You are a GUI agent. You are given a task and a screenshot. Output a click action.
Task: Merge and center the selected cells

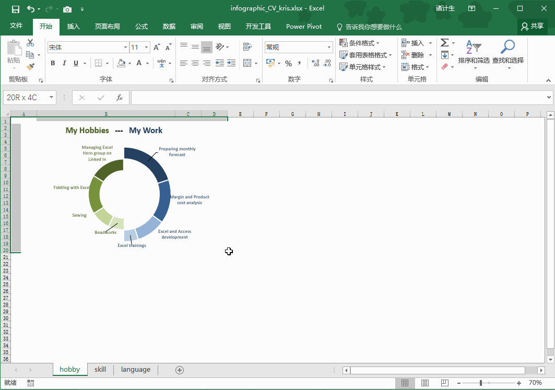pos(247,63)
